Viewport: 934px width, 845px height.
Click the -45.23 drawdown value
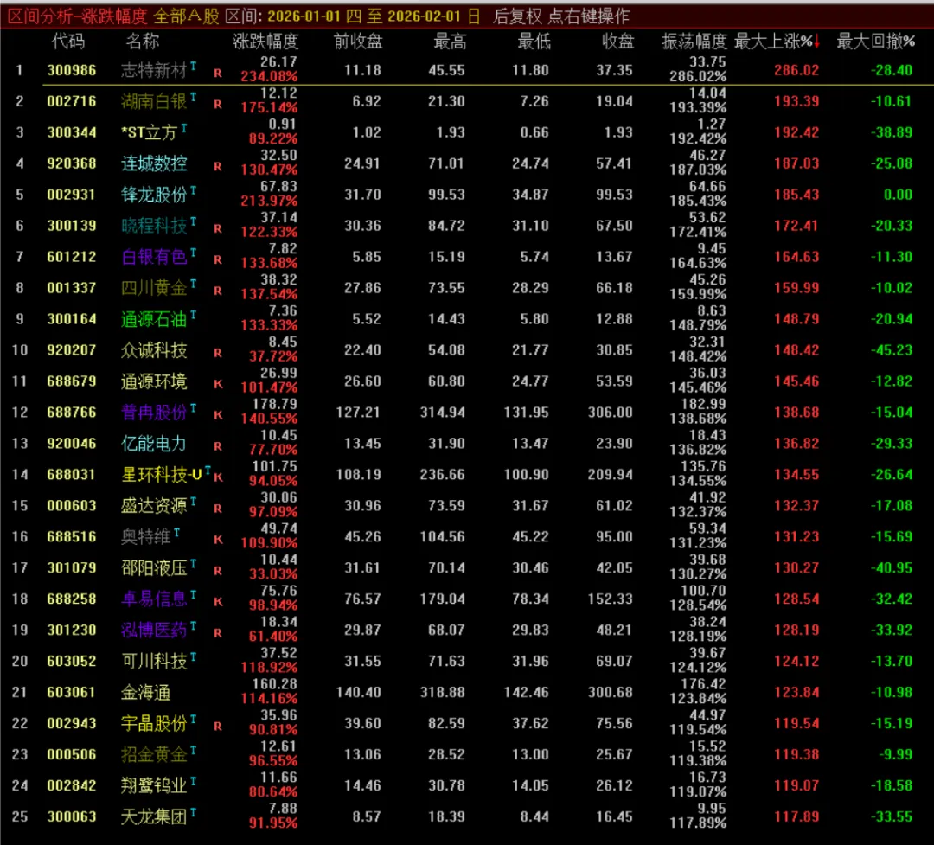(x=891, y=349)
